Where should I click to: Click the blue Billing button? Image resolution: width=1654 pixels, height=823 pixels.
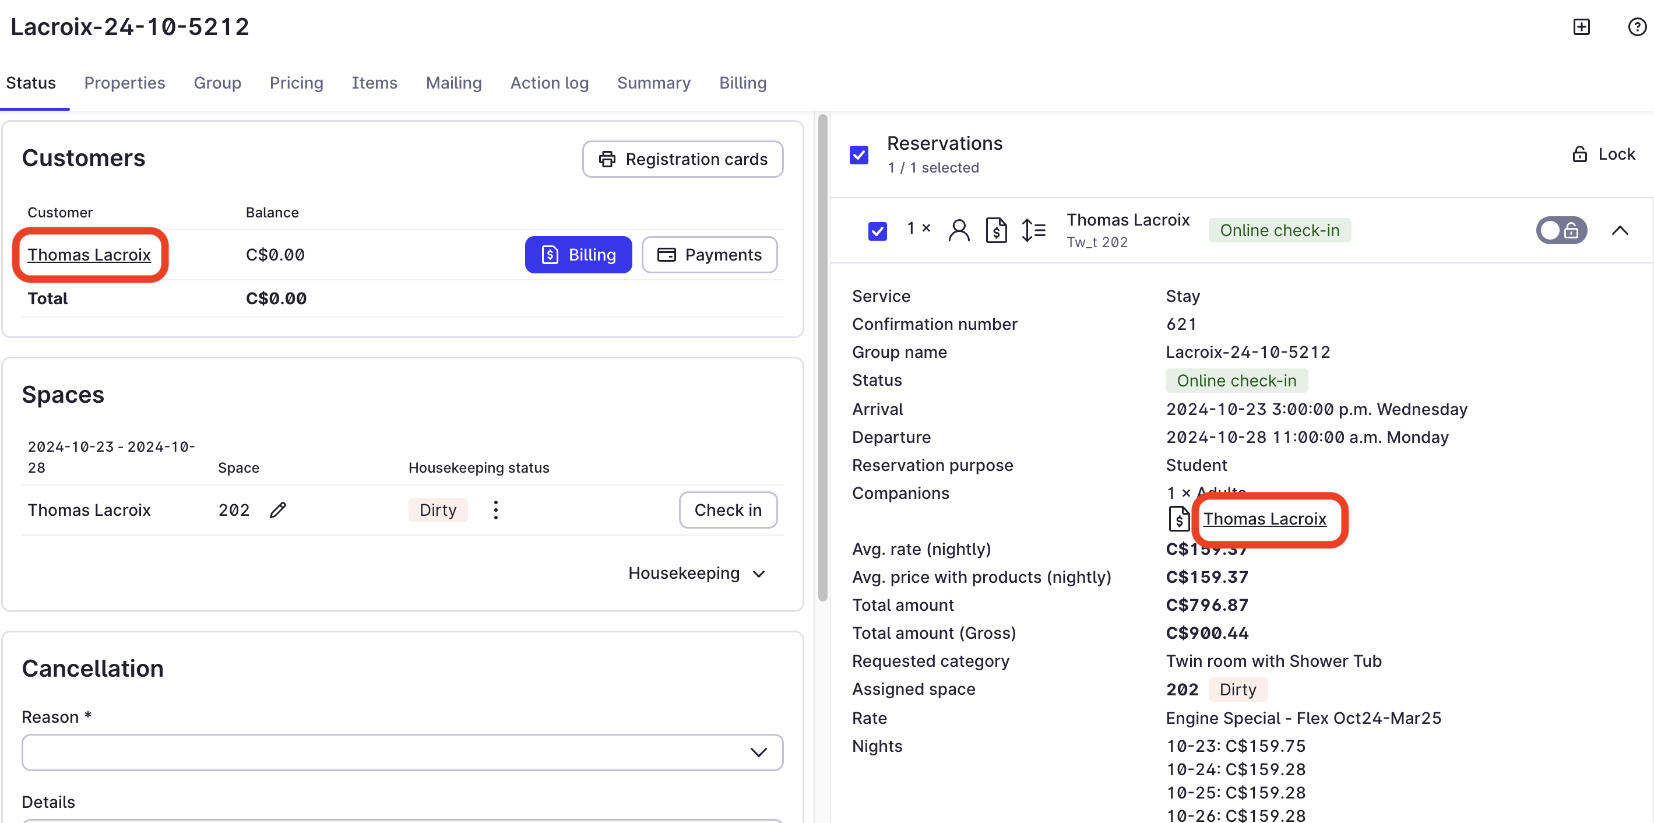click(578, 255)
